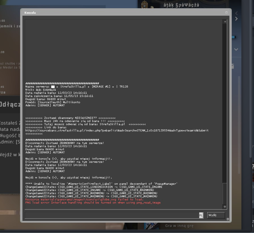Submit the command with the Wyślij button
This screenshot has width=254, height=233.
pos(216,215)
